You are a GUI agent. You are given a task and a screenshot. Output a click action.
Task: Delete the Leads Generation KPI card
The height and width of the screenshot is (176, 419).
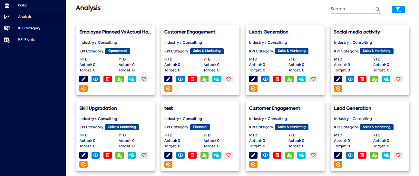[x=277, y=79]
